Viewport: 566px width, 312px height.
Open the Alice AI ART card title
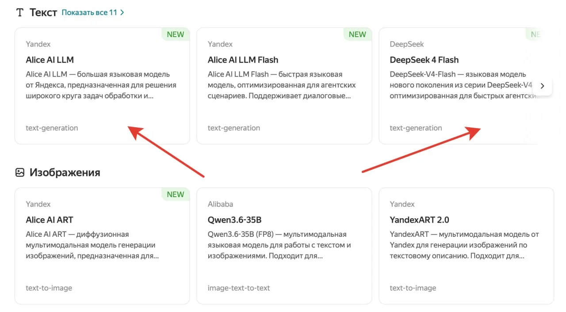click(x=50, y=220)
